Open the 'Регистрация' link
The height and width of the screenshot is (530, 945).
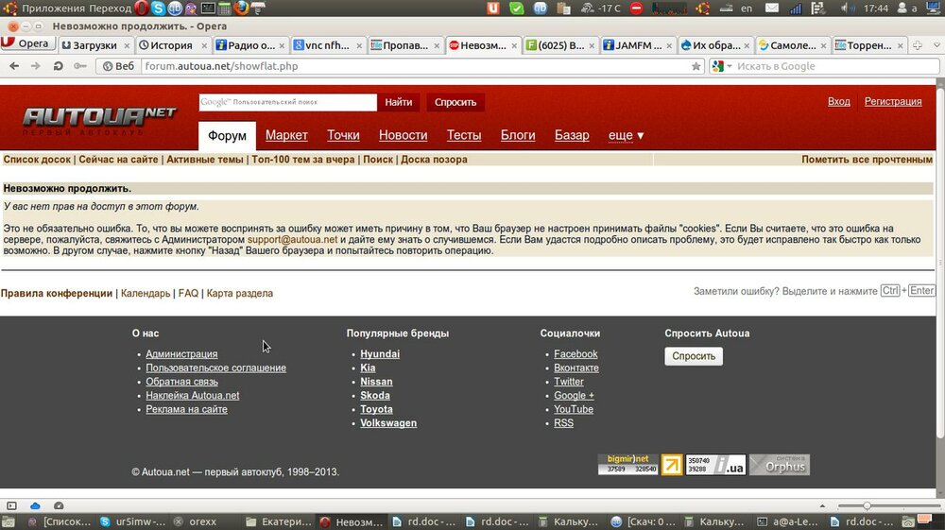coord(893,101)
